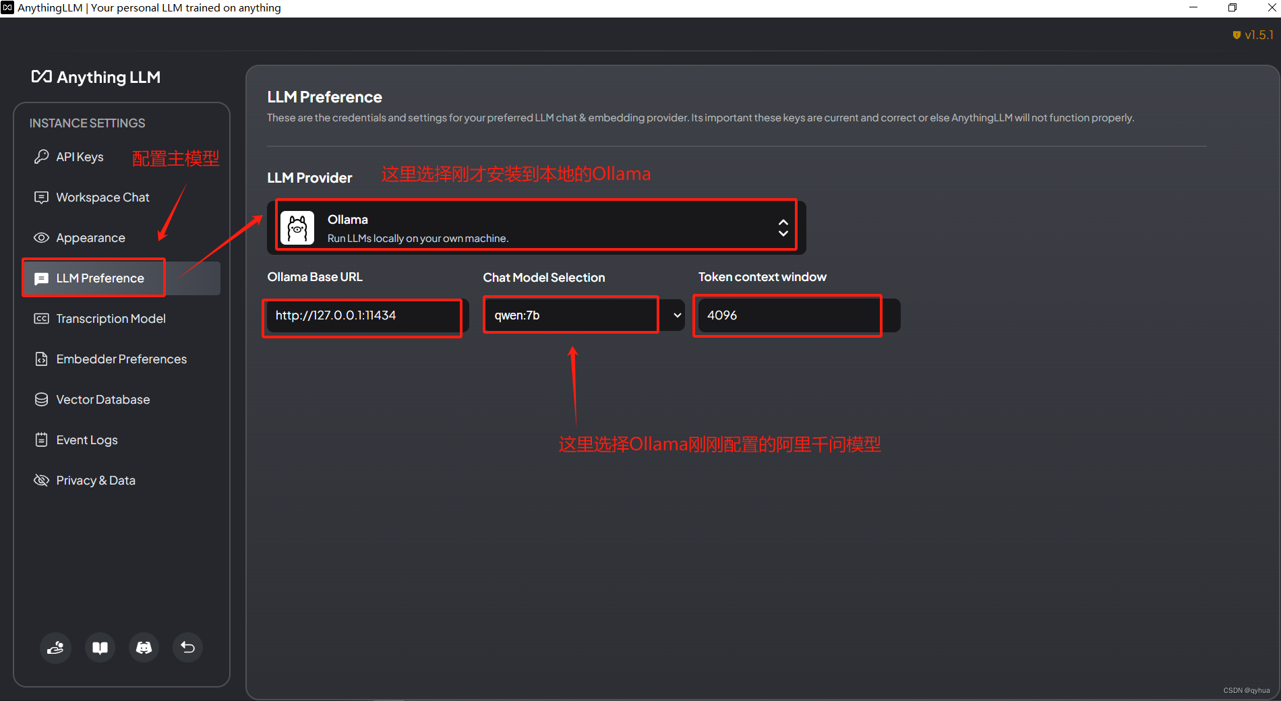Focus the Token context window field
Viewport: 1281px width, 701px height.
(x=800, y=315)
